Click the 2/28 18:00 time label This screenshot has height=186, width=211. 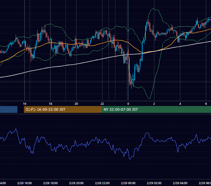(x=51, y=183)
